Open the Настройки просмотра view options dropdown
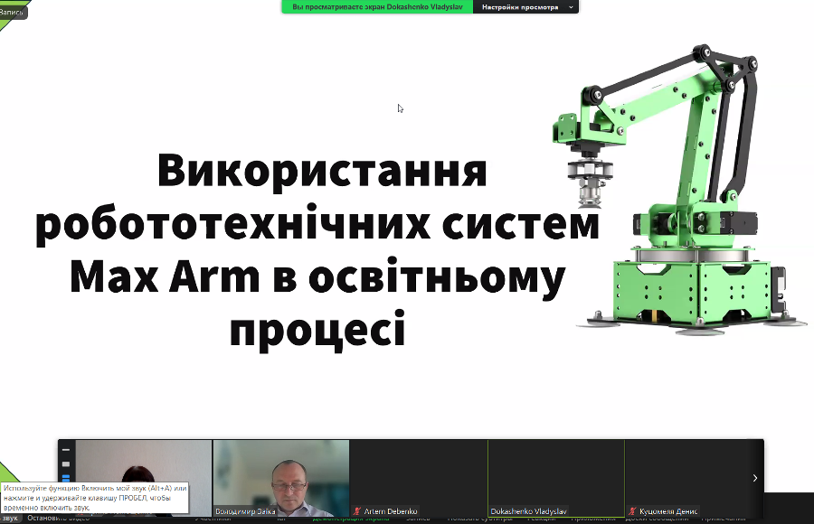Screen dimensions: 814x524 [x=525, y=6]
